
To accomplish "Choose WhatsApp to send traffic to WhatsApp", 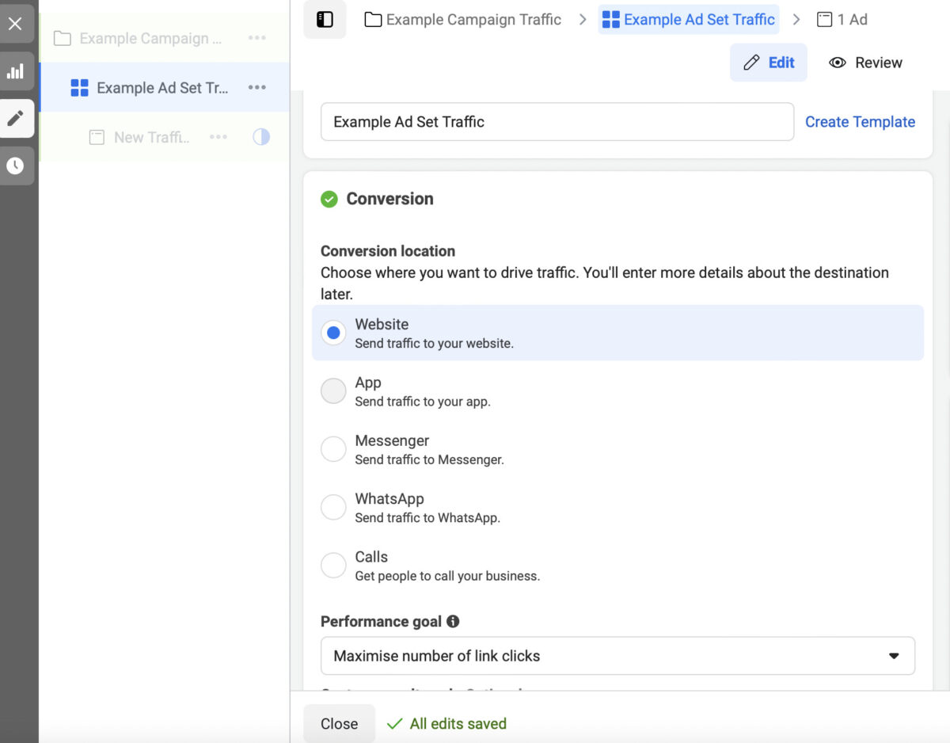I will tap(333, 507).
